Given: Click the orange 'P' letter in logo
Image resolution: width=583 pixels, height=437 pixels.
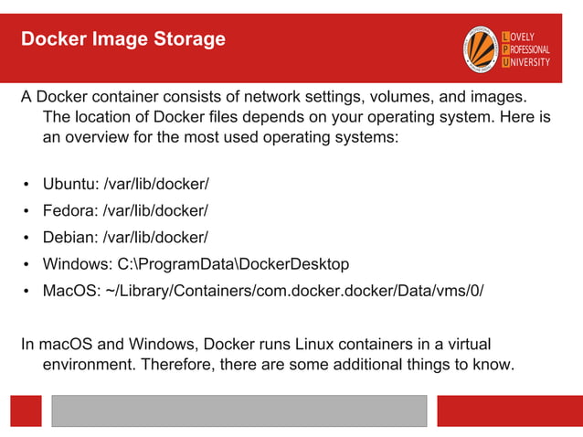Looking at the screenshot, I should (x=505, y=49).
